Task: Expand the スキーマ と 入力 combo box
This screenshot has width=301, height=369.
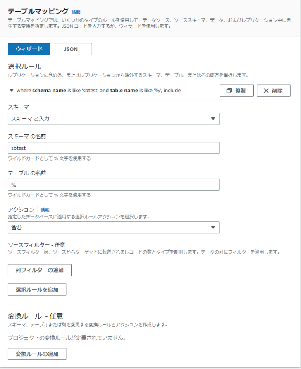Action: click(x=114, y=119)
